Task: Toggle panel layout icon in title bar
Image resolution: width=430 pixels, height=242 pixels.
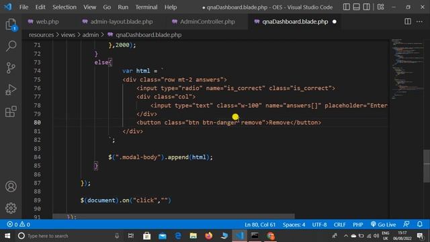Action: [x=356, y=7]
